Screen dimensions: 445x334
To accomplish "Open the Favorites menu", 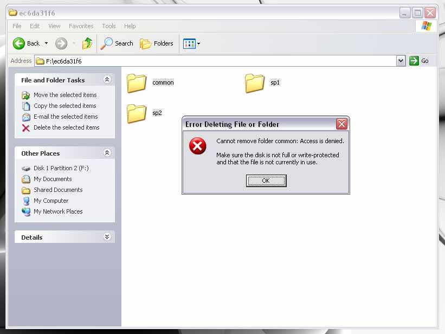I will tap(81, 26).
